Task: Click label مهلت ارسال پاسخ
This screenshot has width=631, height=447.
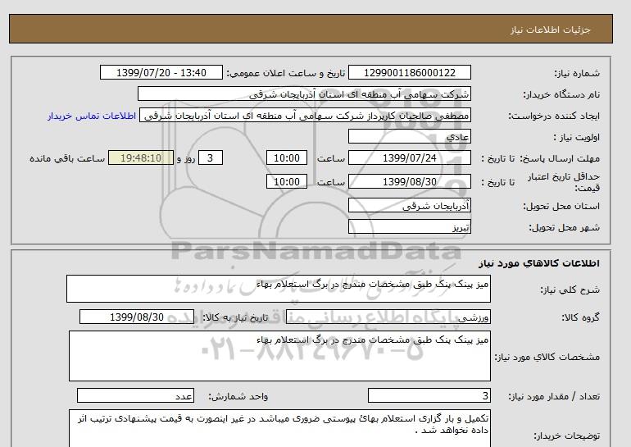Action: [560, 158]
